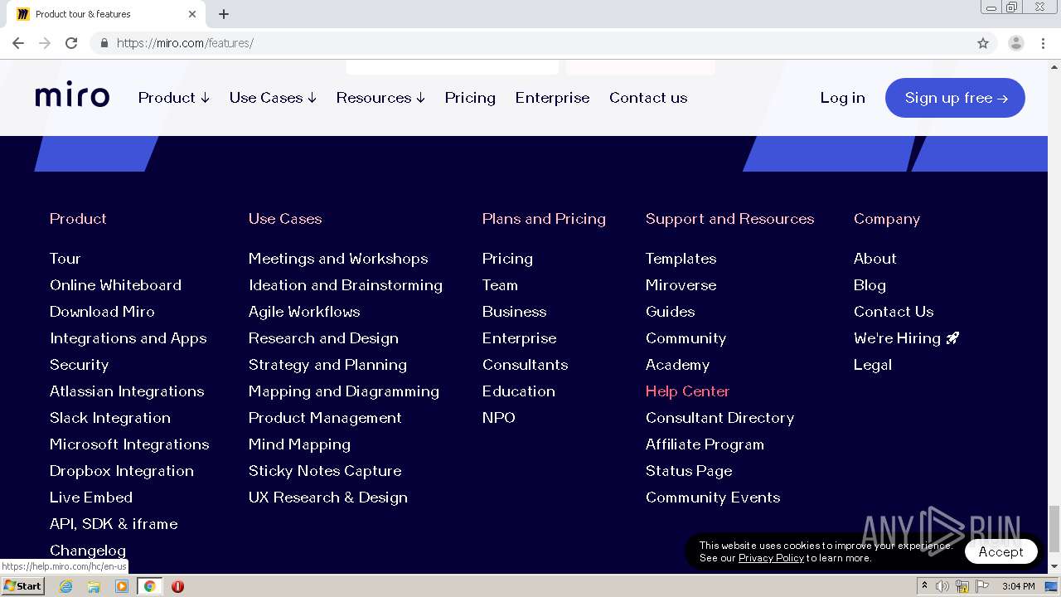1061x597 pixels.
Task: Open Agile Workflows link
Action: point(304,312)
